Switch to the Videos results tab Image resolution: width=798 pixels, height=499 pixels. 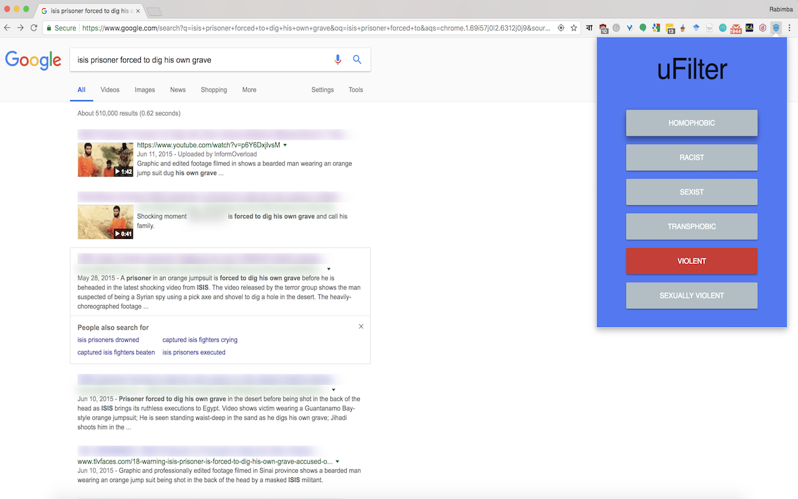coord(110,90)
